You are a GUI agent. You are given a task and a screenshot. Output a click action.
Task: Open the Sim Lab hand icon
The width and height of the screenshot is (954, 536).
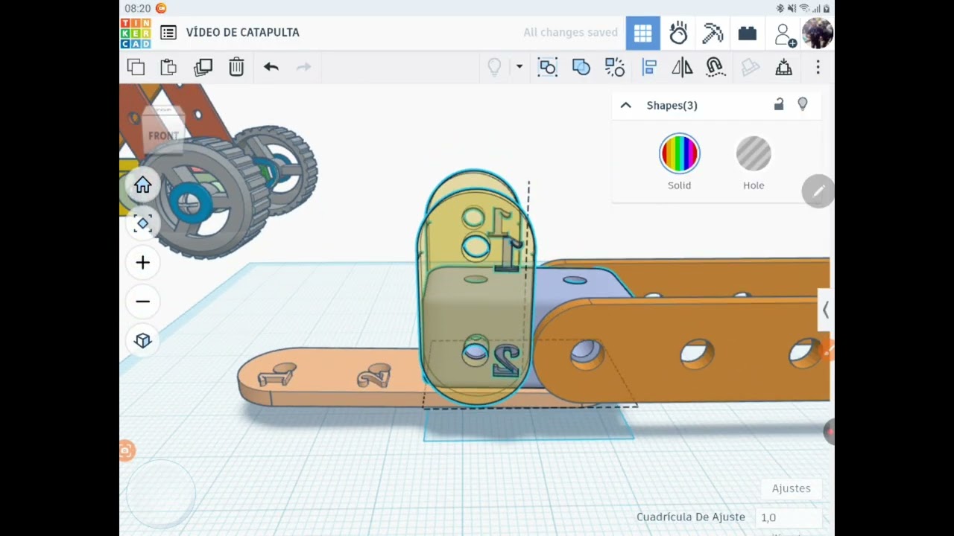(678, 33)
